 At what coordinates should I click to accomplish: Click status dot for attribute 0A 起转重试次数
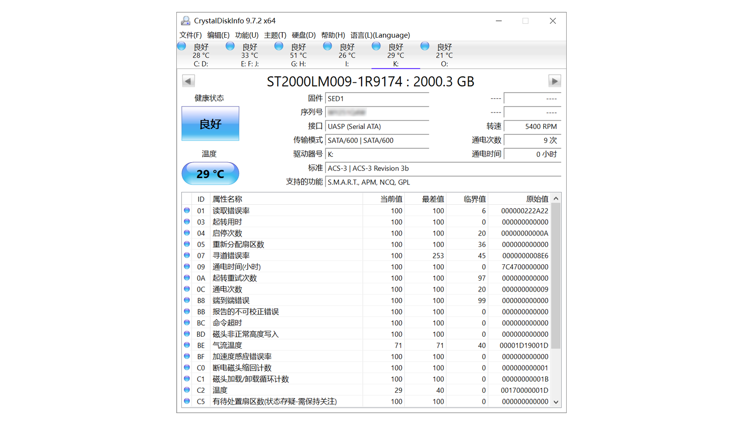coord(187,278)
